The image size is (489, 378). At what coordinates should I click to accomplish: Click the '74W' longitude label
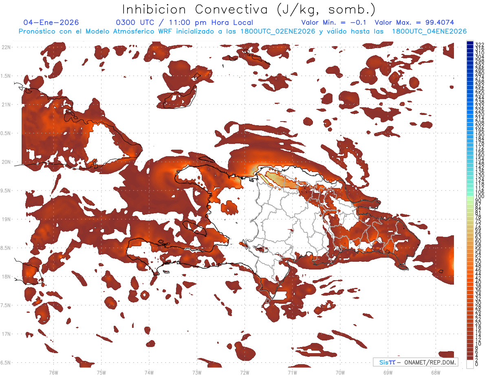[x=149, y=372]
